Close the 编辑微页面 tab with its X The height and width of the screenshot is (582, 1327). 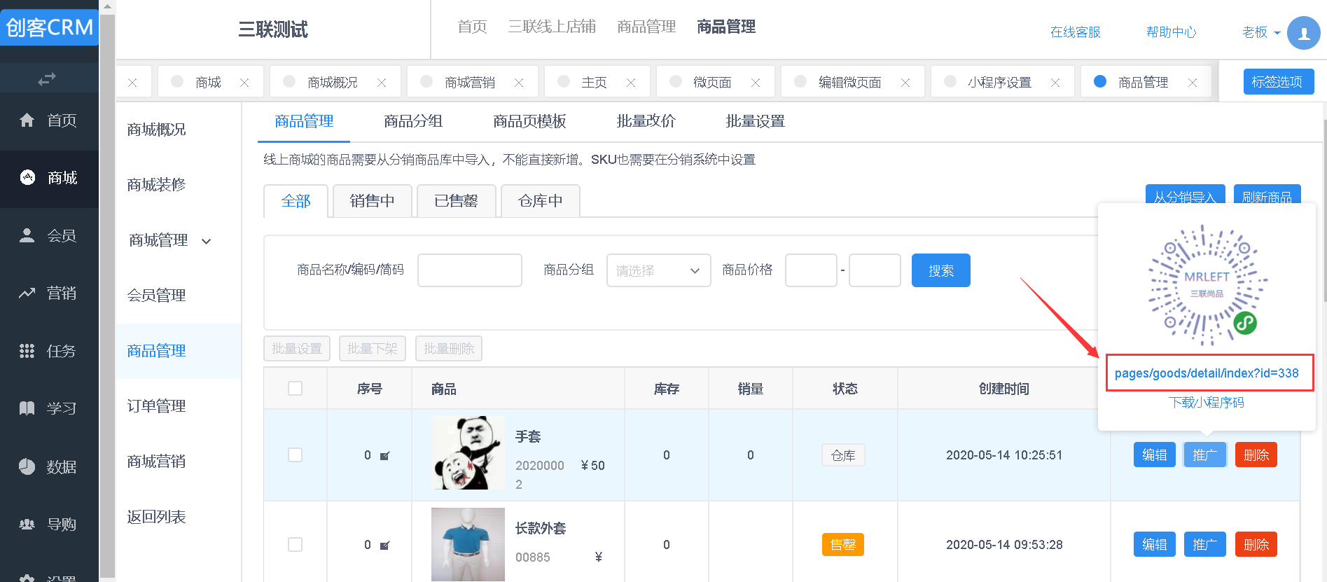[905, 83]
